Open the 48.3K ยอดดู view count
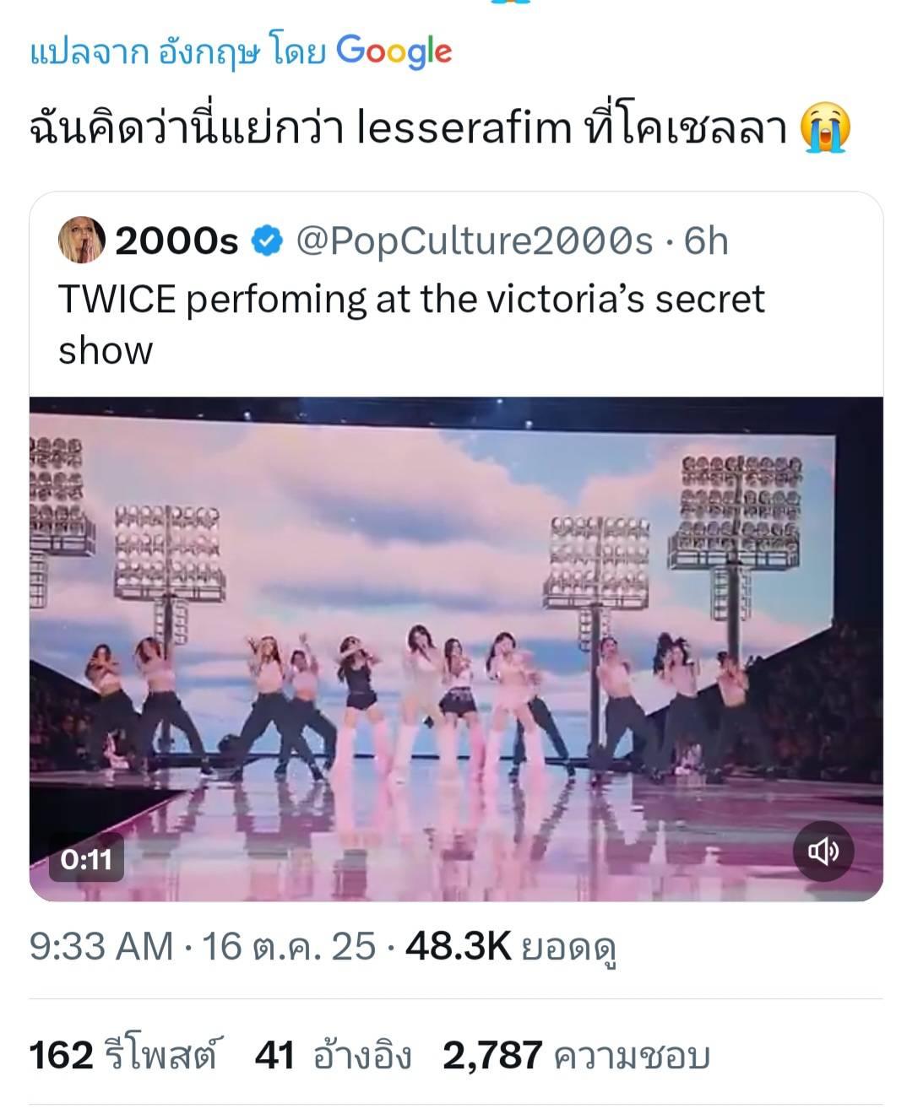This screenshot has height=1114, width=907. point(510,947)
